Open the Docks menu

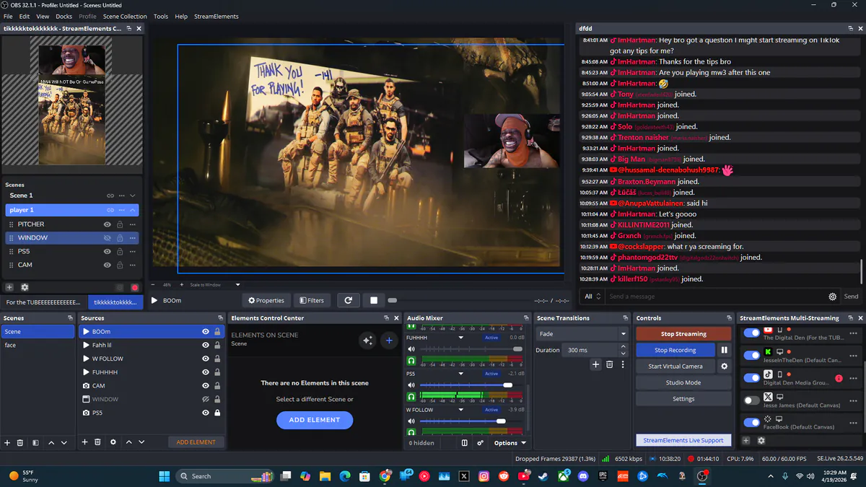tap(64, 16)
